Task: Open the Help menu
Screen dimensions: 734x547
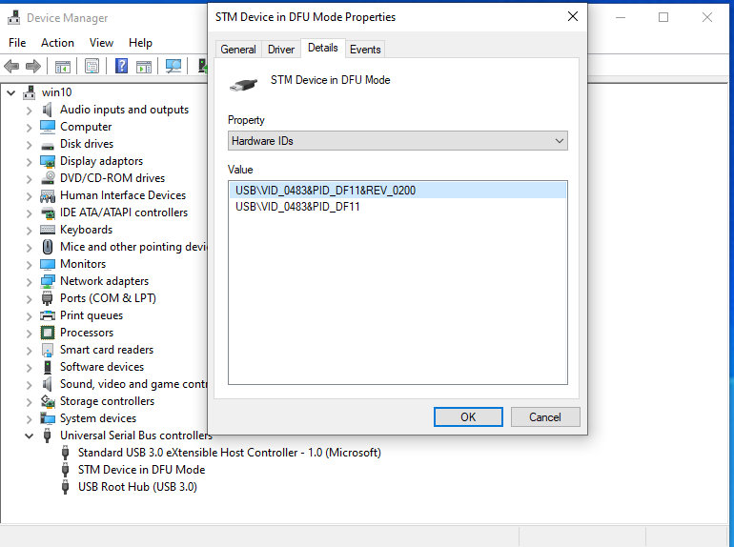Action: coord(140,43)
